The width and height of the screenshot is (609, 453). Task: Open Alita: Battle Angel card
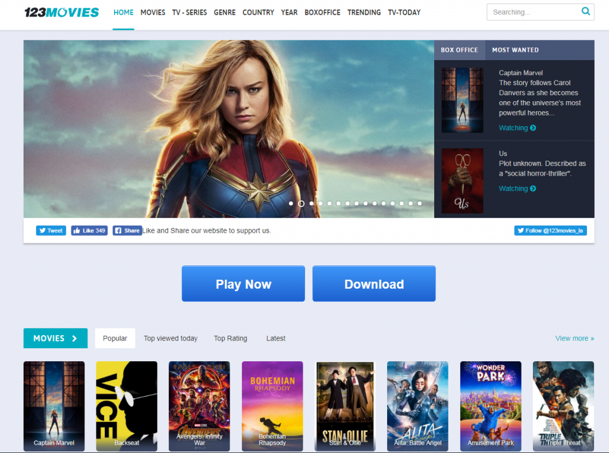coord(417,407)
